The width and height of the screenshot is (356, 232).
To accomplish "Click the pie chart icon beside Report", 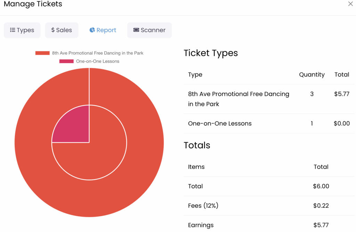I will pyautogui.click(x=92, y=30).
